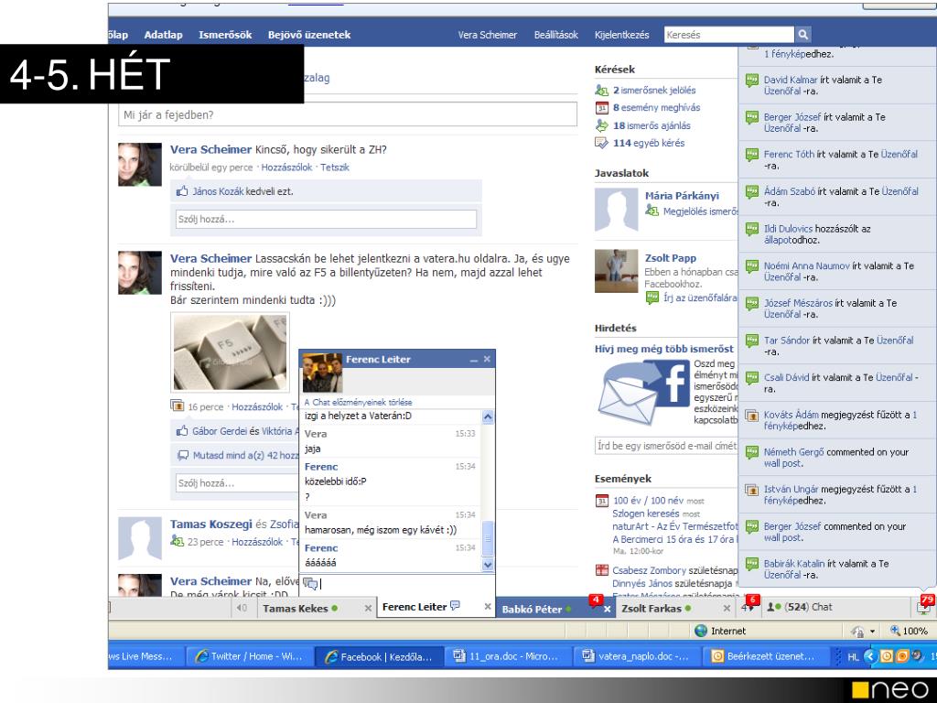This screenshot has width=937, height=703.
Task: Minimize the Ferenc Leiter chat window
Action: tap(473, 360)
